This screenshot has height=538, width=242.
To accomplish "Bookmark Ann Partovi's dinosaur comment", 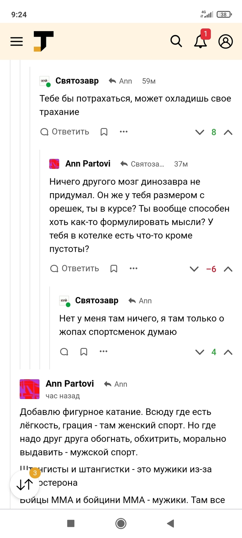I will click(114, 269).
